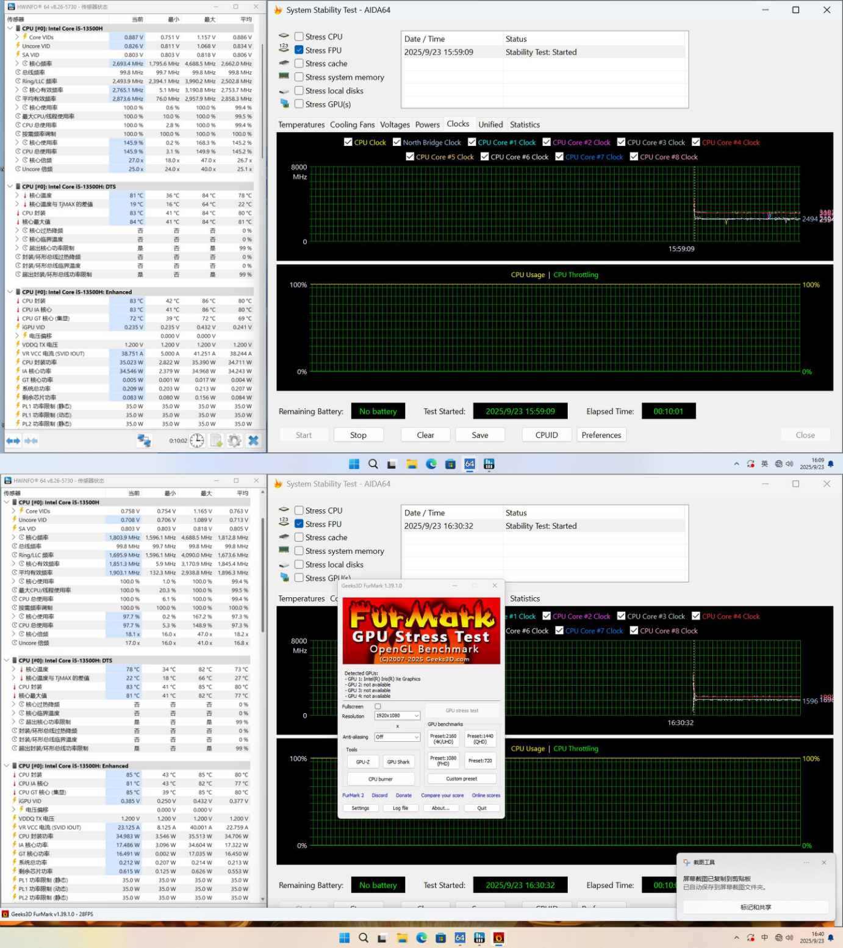Uncheck the CPU Clock checkbox in AIDA64
843x948 pixels.
point(348,142)
